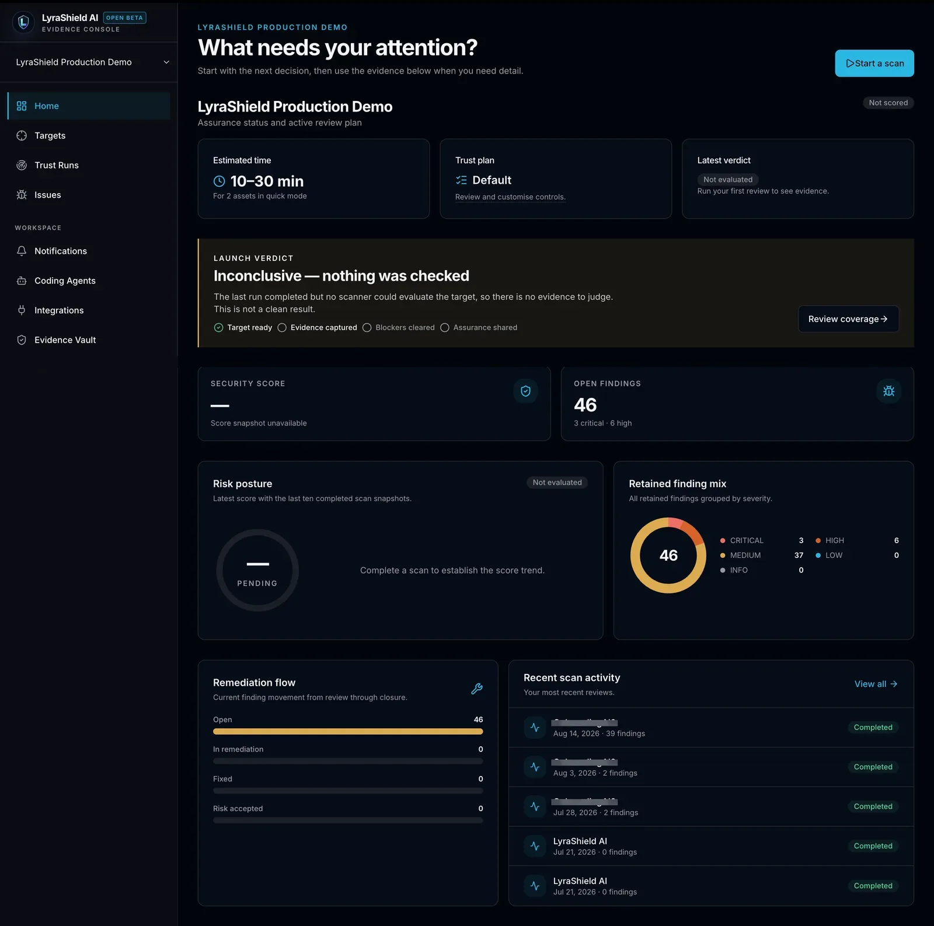This screenshot has width=934, height=926.
Task: Click activity icon for Jul 28, 2026 scan
Action: [535, 806]
